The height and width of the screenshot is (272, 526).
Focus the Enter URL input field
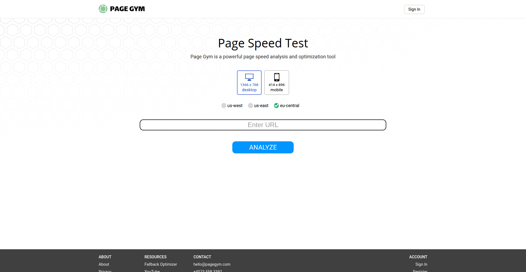(x=263, y=125)
